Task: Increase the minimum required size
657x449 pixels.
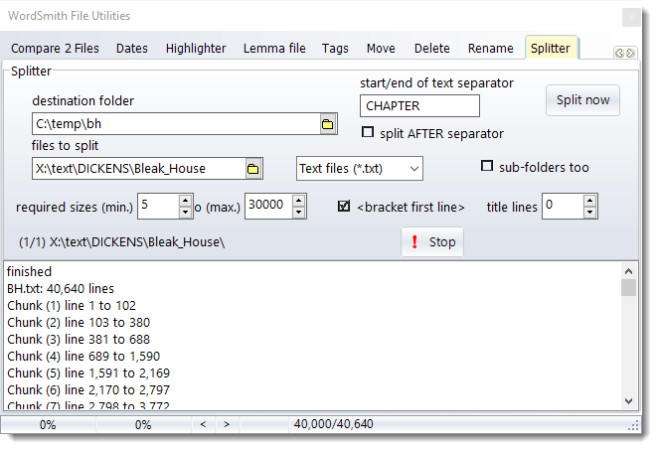Action: [x=185, y=201]
